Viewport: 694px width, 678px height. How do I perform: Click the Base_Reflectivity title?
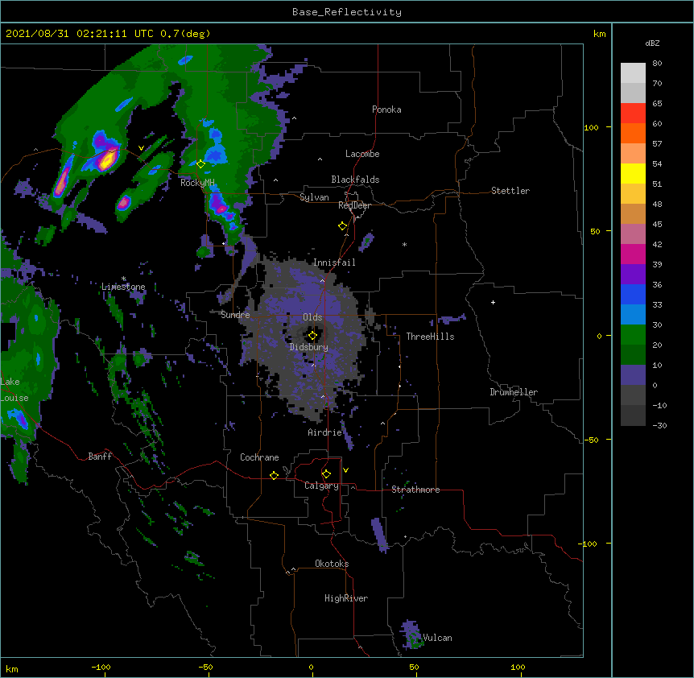347,12
